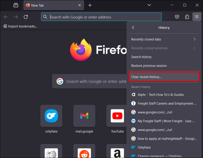Click the Alphr favicon in history list

133,95
